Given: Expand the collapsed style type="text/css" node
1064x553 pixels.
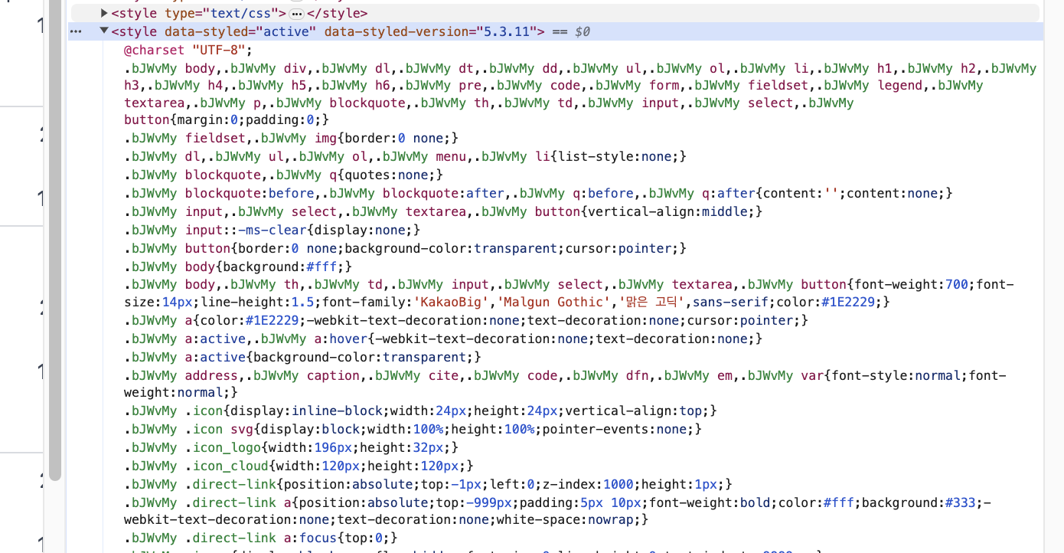Looking at the screenshot, I should click(105, 13).
